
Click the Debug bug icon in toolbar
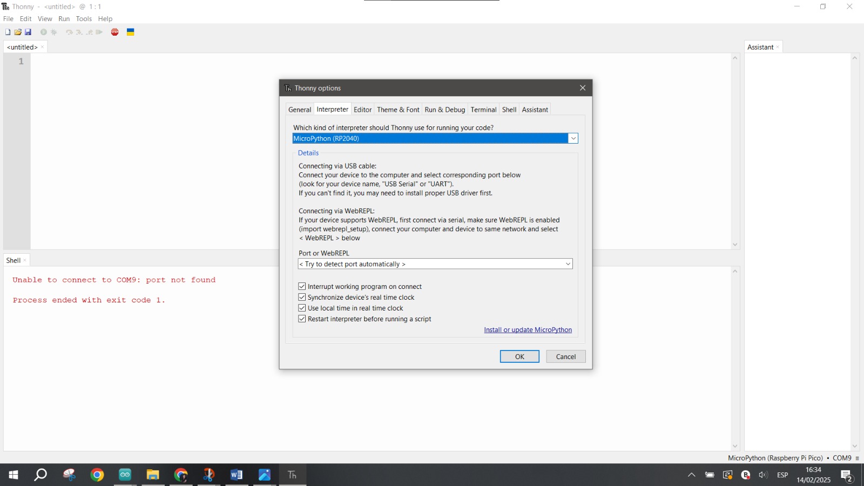tap(54, 32)
